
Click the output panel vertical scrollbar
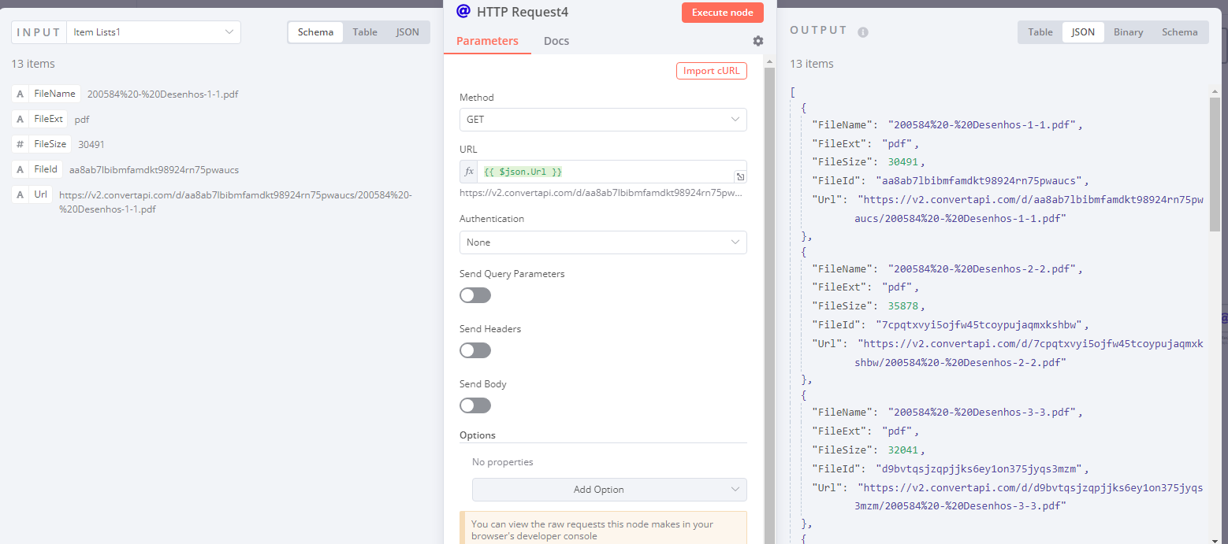[x=1215, y=165]
